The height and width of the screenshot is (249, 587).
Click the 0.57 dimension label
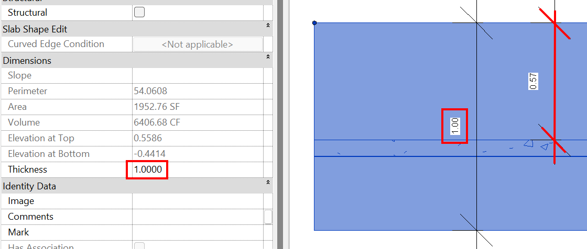point(534,81)
